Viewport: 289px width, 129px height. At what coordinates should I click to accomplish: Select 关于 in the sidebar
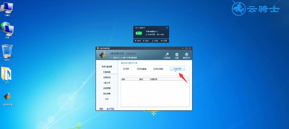107,99
